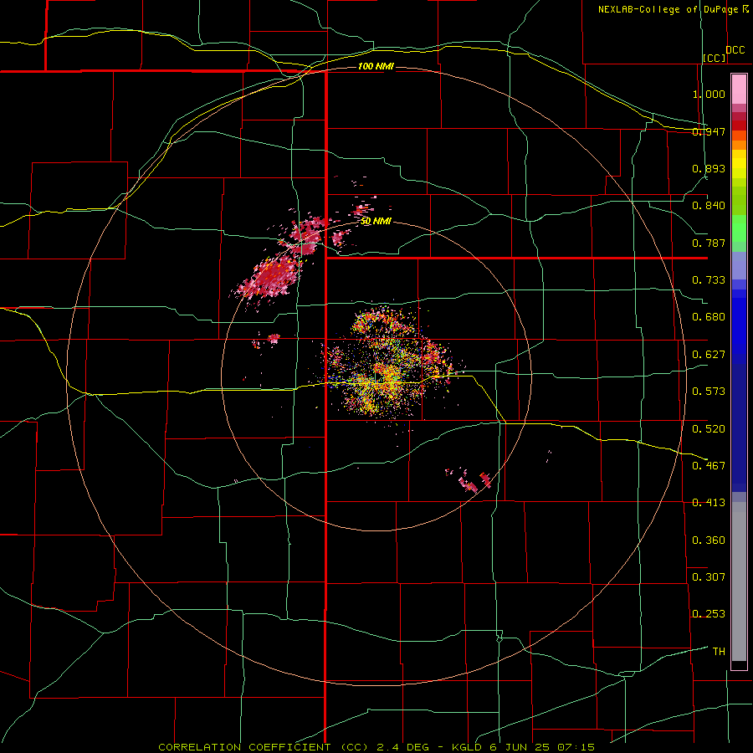Click the 1.000 scale value
The image size is (753, 753).
[x=709, y=94]
